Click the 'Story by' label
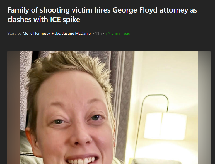This screenshot has width=215, height=164. click(x=15, y=33)
